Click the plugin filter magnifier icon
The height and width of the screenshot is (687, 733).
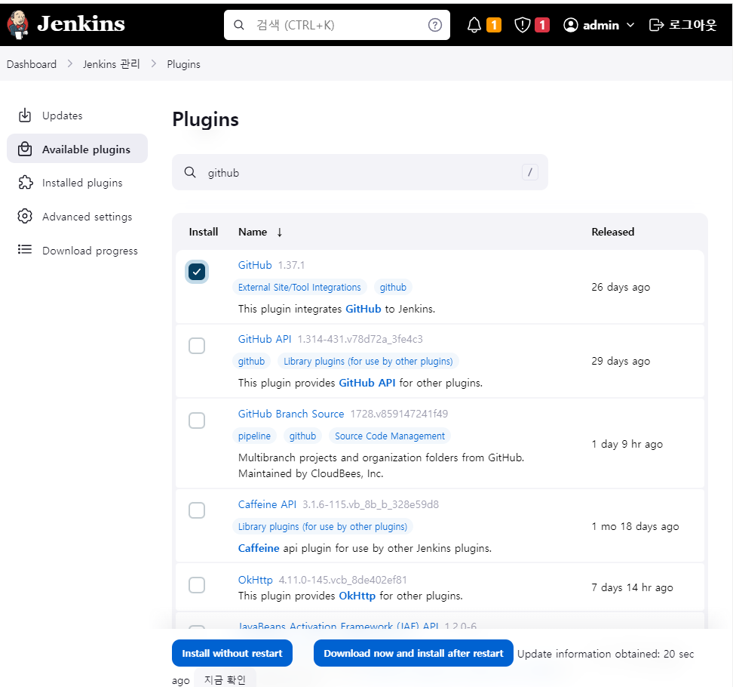point(190,172)
